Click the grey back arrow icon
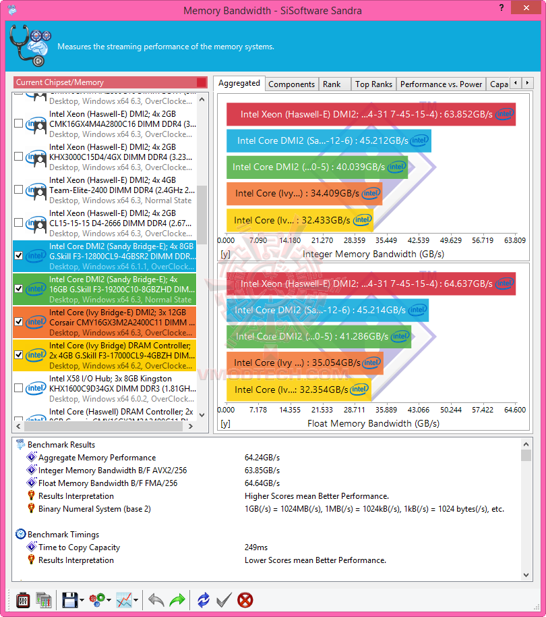The width and height of the screenshot is (546, 617). [x=156, y=600]
